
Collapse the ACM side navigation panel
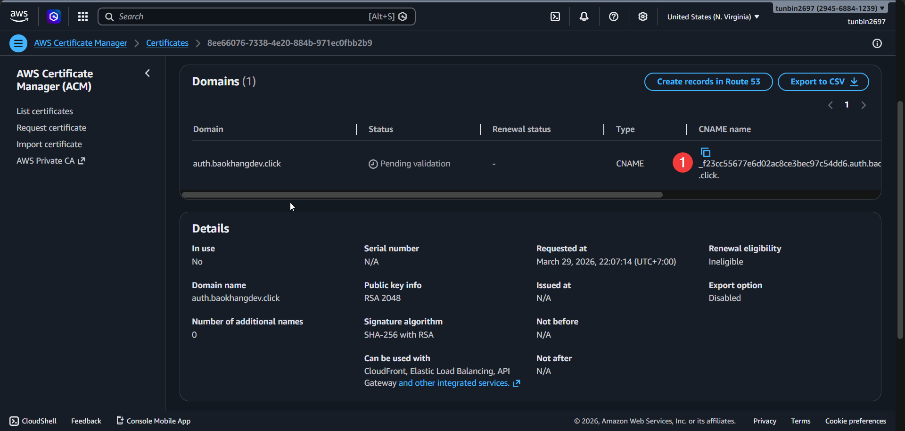[148, 73]
